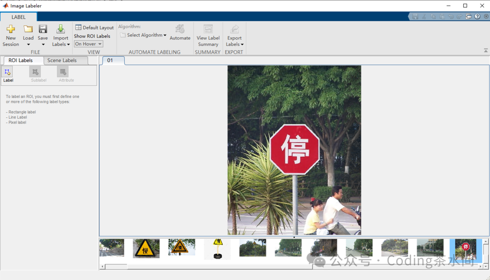The height and width of the screenshot is (280, 490).
Task: Click the red stop sign in image
Action: (x=295, y=149)
